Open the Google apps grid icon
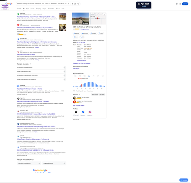The width and height of the screenshot is (191, 183). (180, 4)
